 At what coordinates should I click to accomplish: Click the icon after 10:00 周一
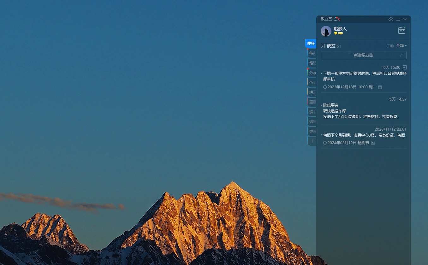click(x=380, y=87)
